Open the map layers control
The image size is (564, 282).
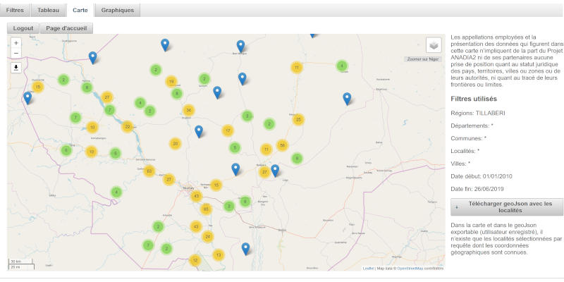(434, 44)
